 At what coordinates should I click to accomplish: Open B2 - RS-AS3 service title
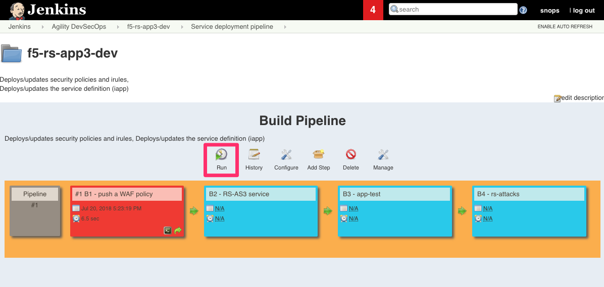pos(239,194)
